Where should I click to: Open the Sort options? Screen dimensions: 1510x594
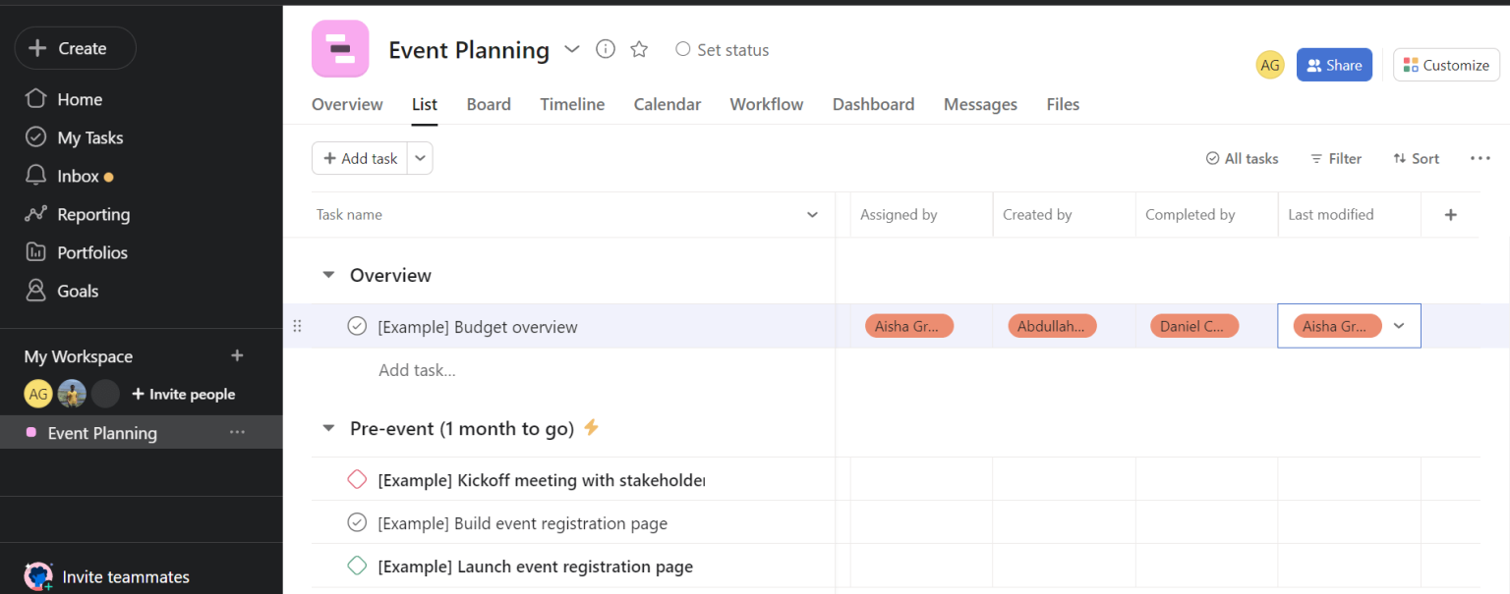click(x=1416, y=158)
